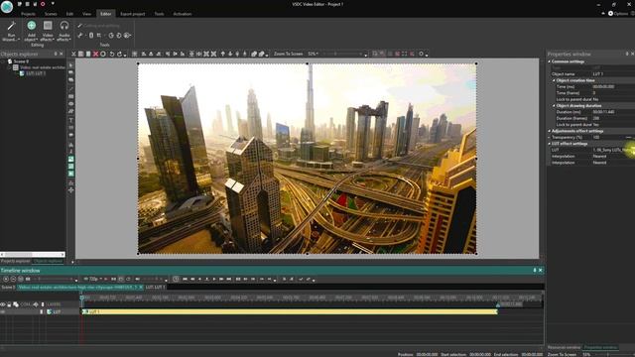Collapse the Adjustments effect settings section
The image size is (635, 357).
pos(550,131)
